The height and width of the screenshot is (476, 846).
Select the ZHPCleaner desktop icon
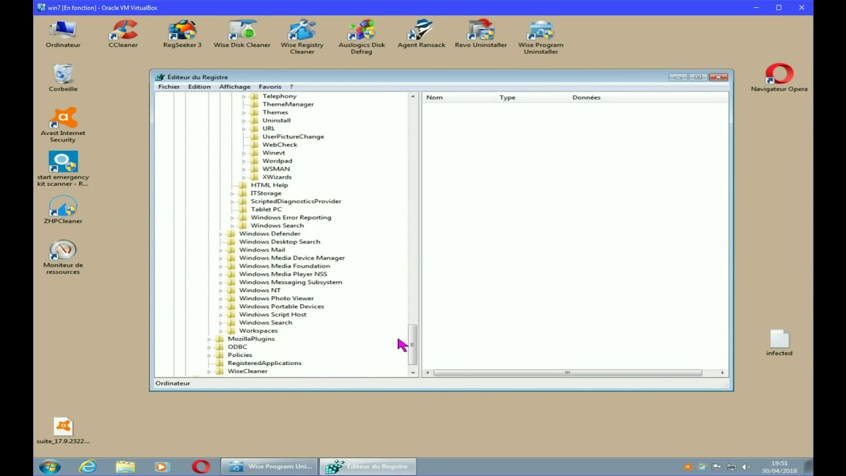63,210
